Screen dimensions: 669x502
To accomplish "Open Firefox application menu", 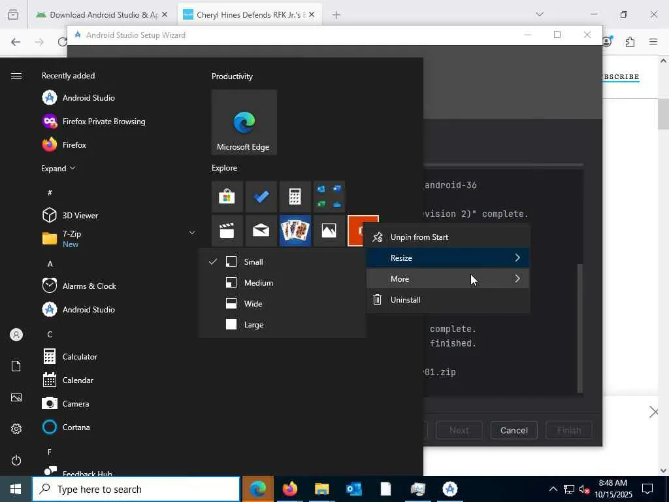I will (x=653, y=42).
